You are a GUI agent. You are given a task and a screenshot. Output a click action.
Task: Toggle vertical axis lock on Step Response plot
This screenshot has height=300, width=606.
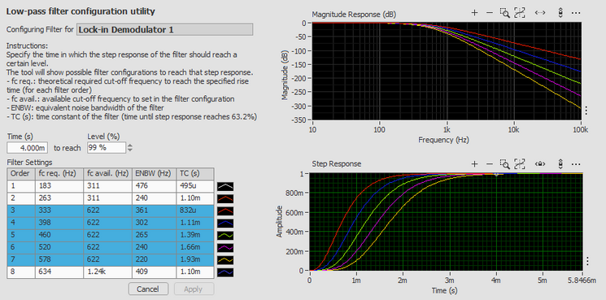pyautogui.click(x=560, y=163)
